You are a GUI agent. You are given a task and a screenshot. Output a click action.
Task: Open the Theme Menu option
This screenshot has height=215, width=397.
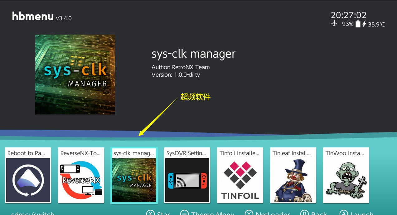(208, 213)
